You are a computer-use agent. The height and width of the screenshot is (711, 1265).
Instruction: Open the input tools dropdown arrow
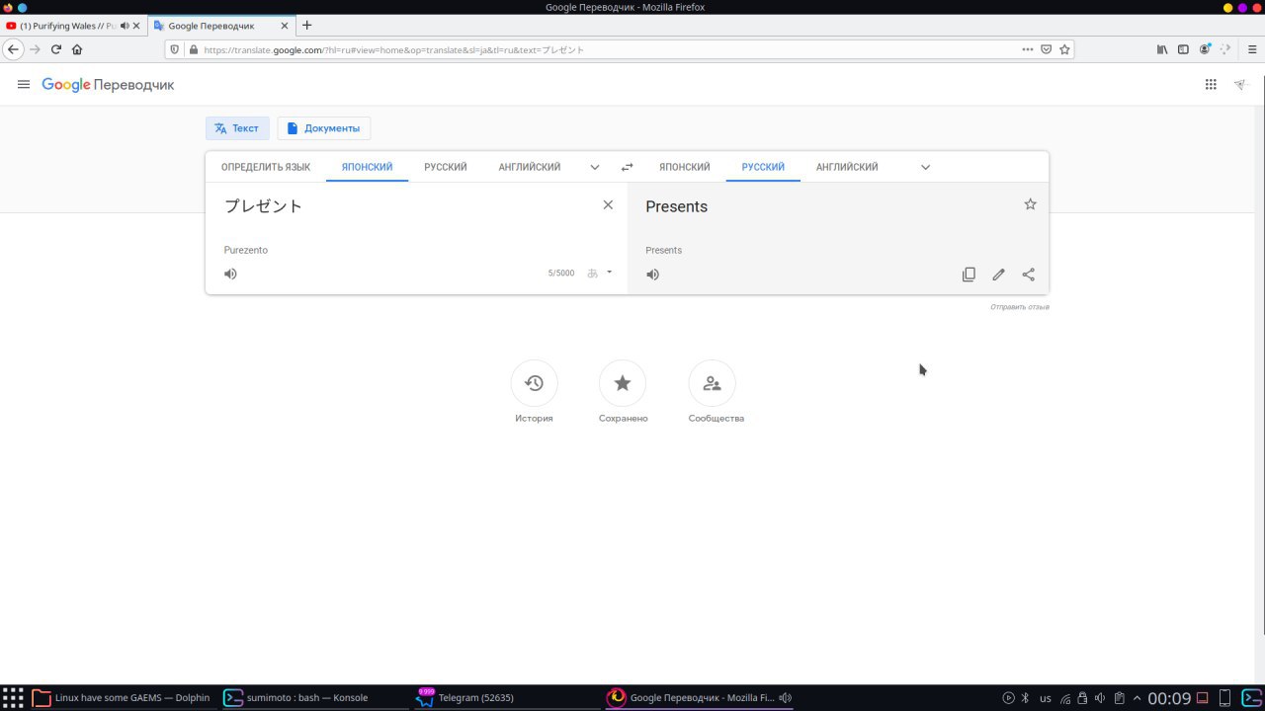609,273
